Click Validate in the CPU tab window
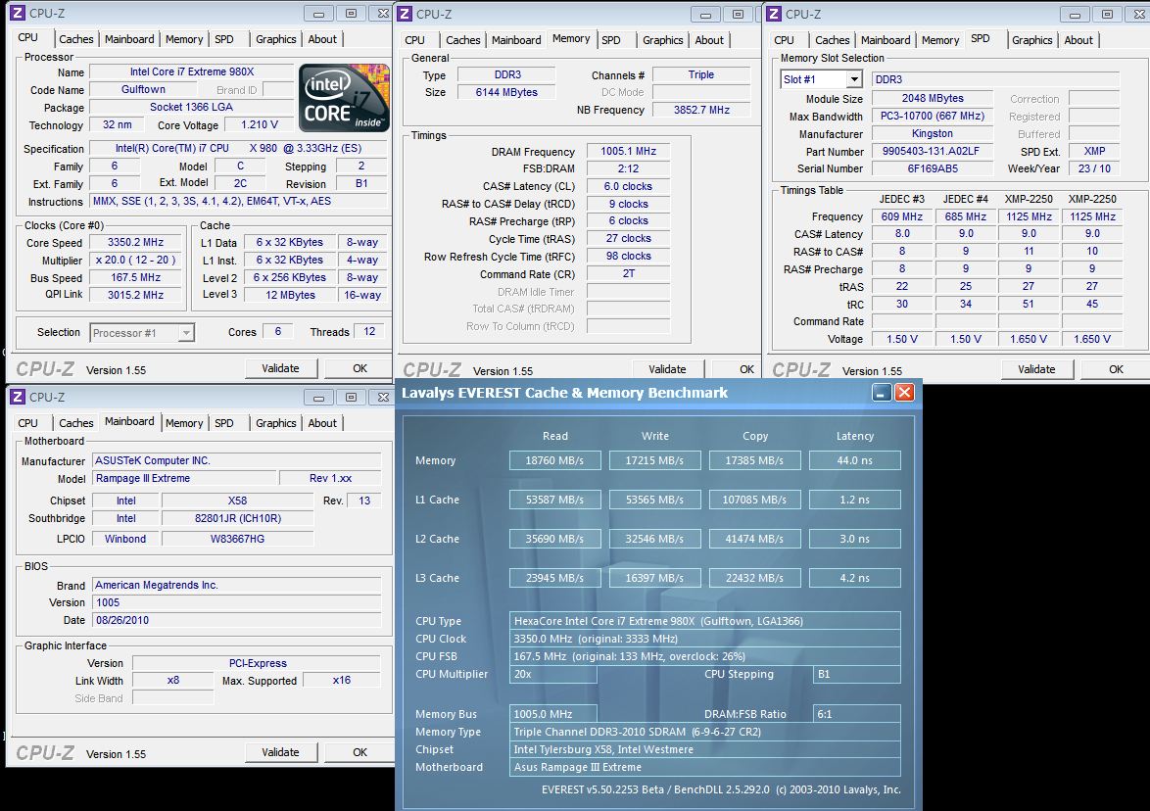The width and height of the screenshot is (1150, 811). click(x=280, y=368)
